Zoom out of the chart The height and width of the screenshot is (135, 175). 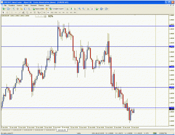pos(83,9)
